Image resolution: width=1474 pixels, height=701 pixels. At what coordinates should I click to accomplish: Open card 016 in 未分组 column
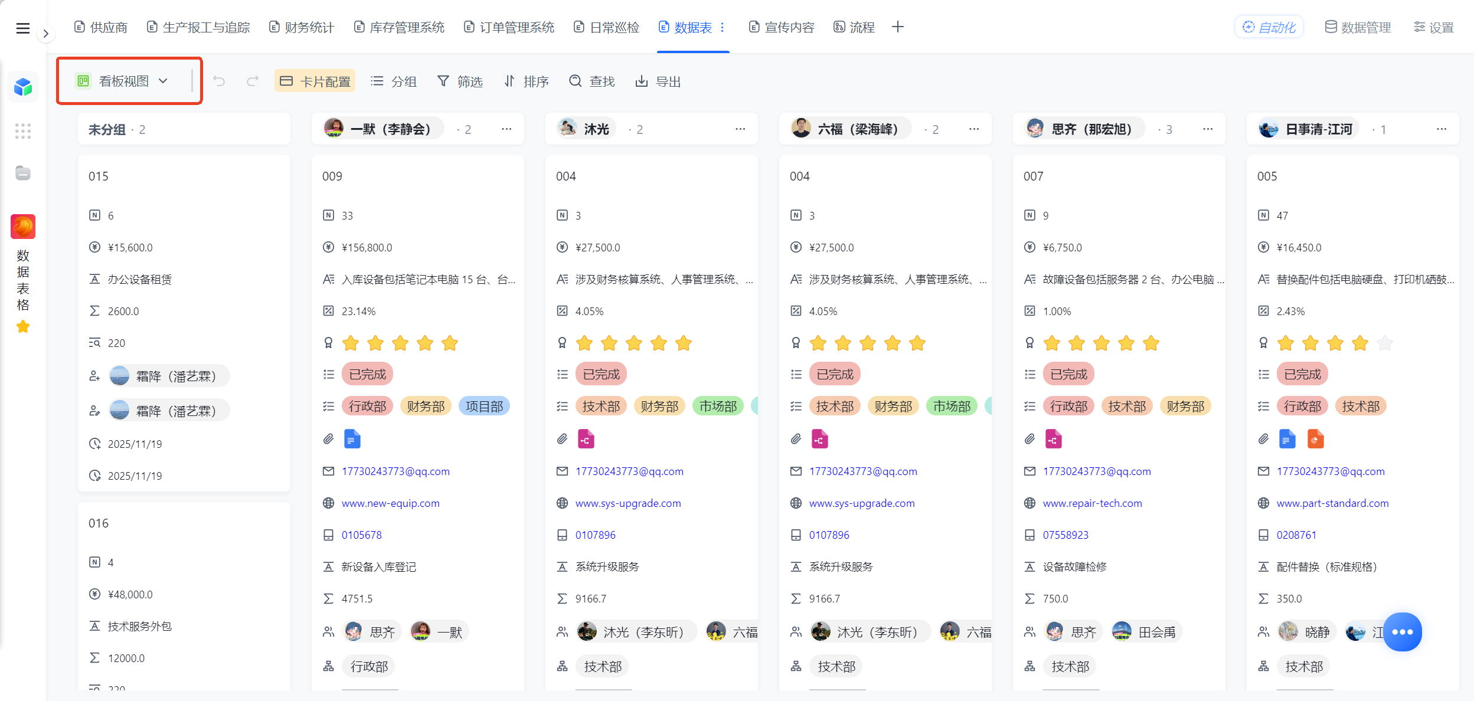(184, 596)
